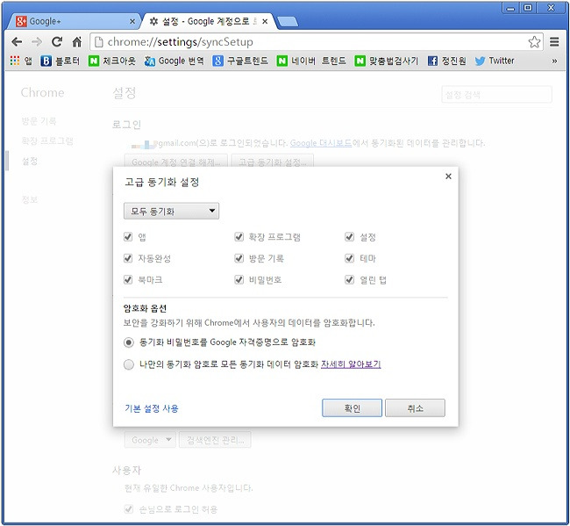This screenshot has height=526, width=570.
Task: Toggle the 손님으로 로그인 허용 checkbox
Action: pyautogui.click(x=128, y=508)
